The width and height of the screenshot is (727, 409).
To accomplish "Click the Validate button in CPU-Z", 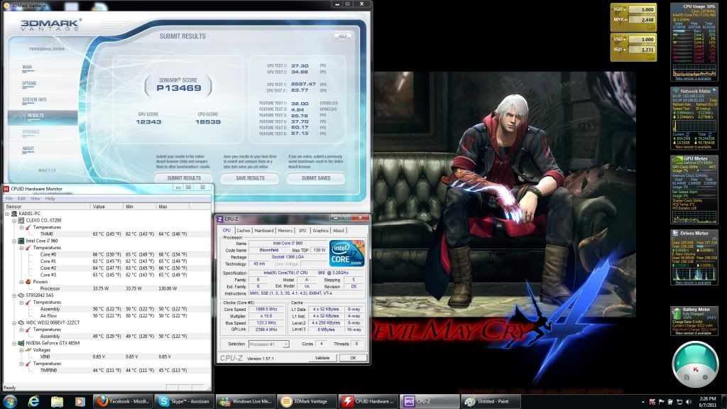I will coord(322,358).
